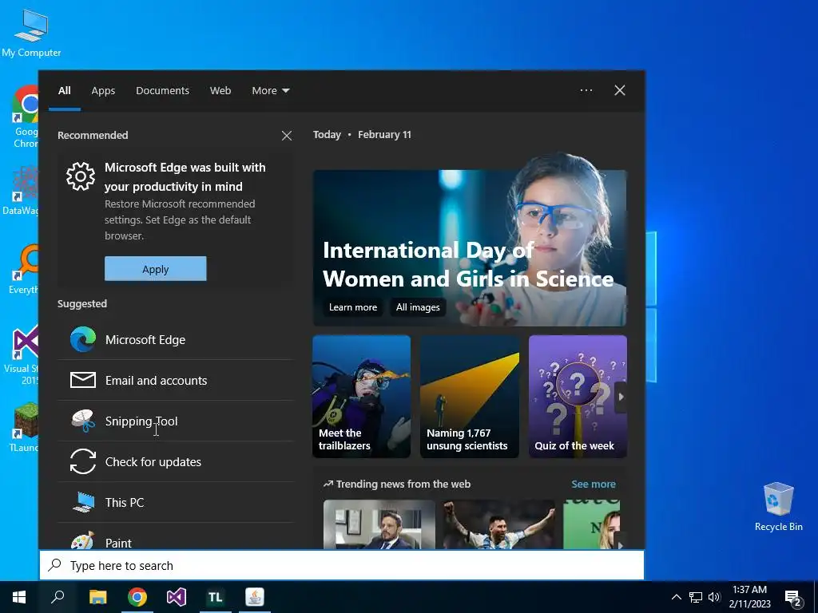Open the trending news soccer player photo
This screenshot has height=613, width=818.
pyautogui.click(x=499, y=524)
